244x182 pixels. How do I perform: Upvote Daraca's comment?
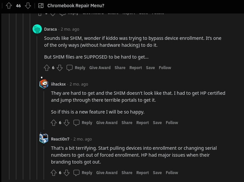(x=47, y=68)
